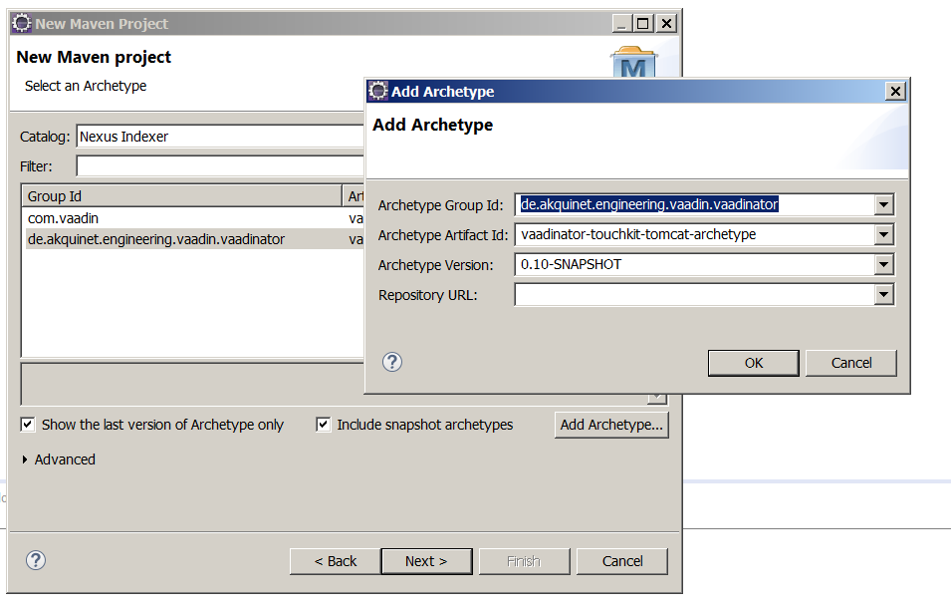
Task: Select de.akquinet.engineering.vaadin.vaadinator row
Action: pyautogui.click(x=194, y=239)
